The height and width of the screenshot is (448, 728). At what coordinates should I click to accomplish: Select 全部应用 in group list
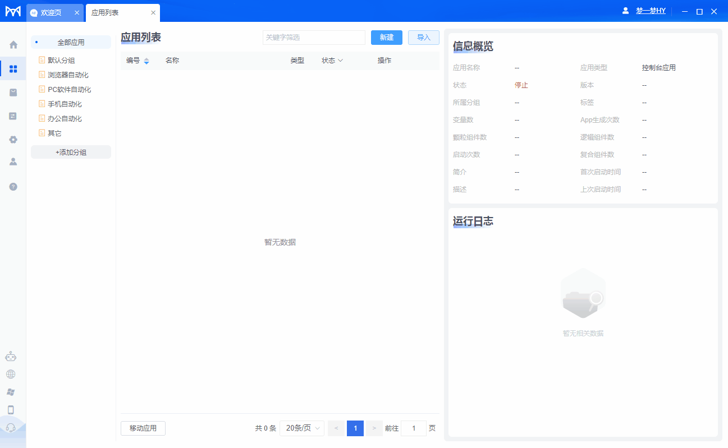(x=71, y=42)
